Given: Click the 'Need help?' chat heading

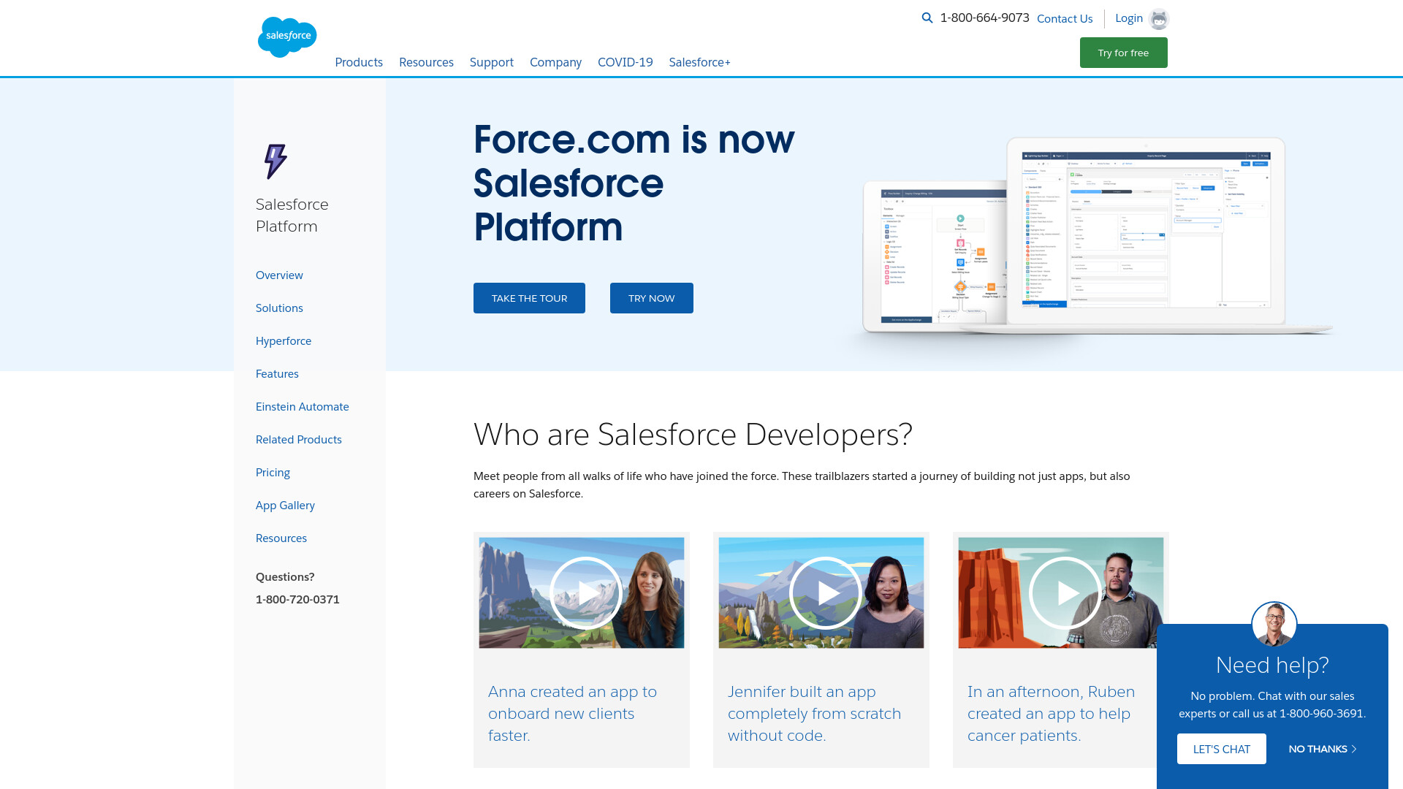Looking at the screenshot, I should 1272,665.
